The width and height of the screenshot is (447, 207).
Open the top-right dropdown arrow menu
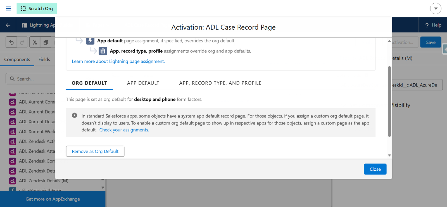coord(436,8)
